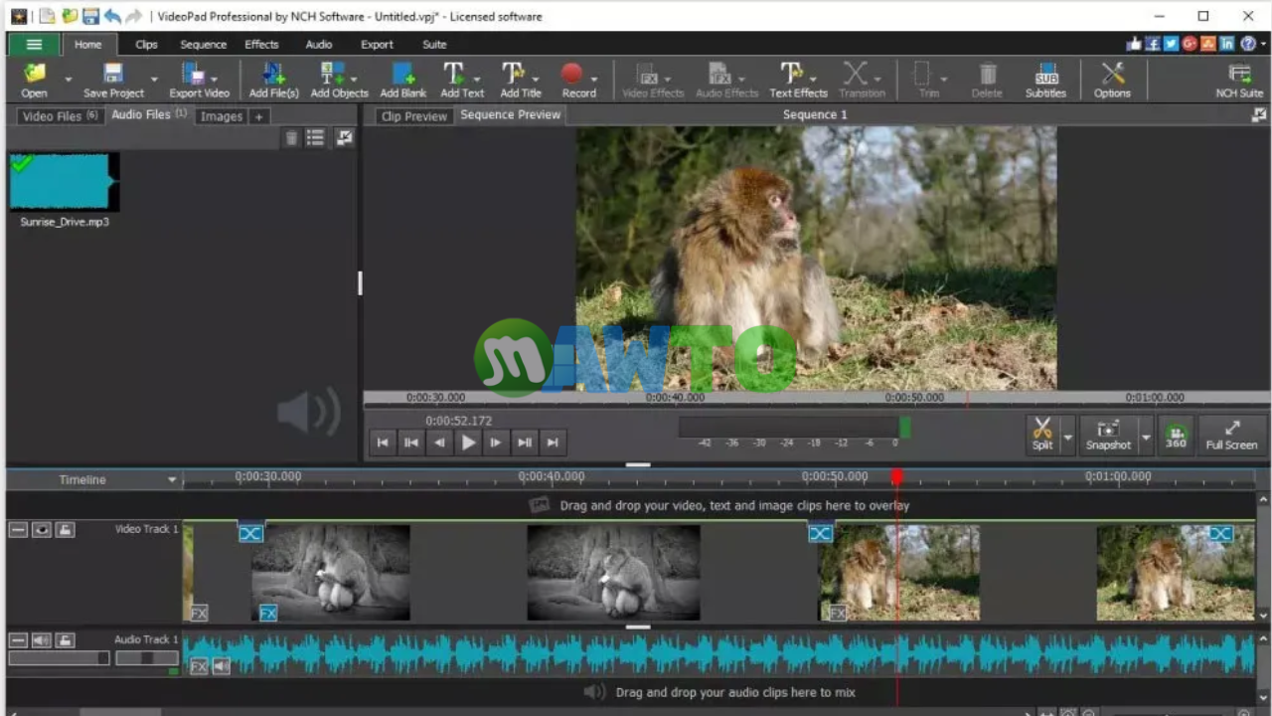Screen dimensions: 1272x716
Task: Click the 360 preview button
Action: pos(1176,436)
